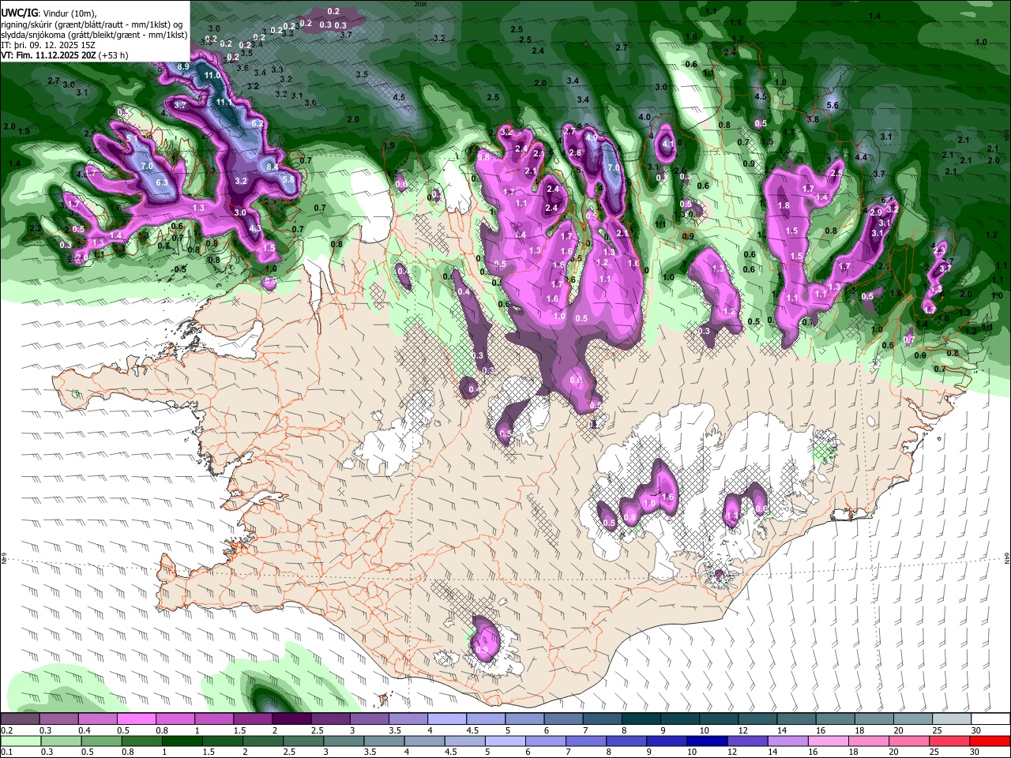1011x758 pixels.
Task: Click the 11.1 precipitation value on the map
Action: click(224, 103)
